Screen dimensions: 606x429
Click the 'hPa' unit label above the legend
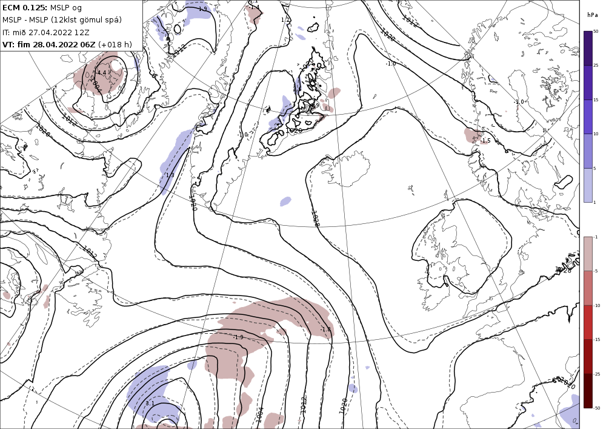[592, 15]
